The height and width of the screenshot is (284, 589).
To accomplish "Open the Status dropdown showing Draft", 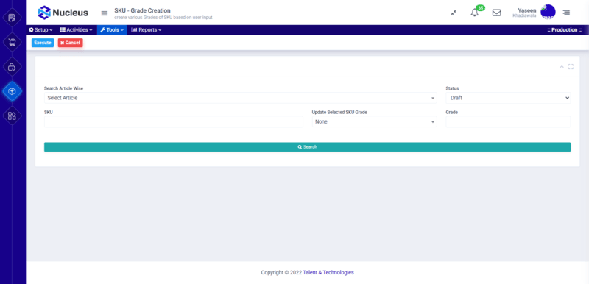I will [x=508, y=98].
